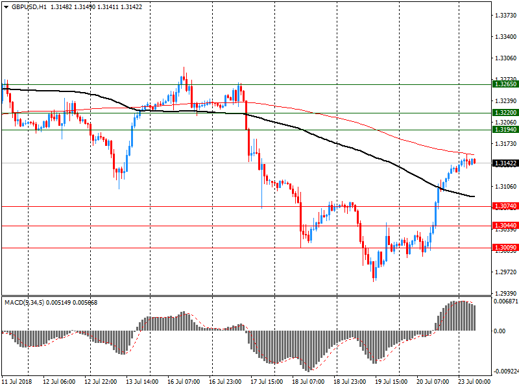Select the 1.33060 price scale value

505,58
